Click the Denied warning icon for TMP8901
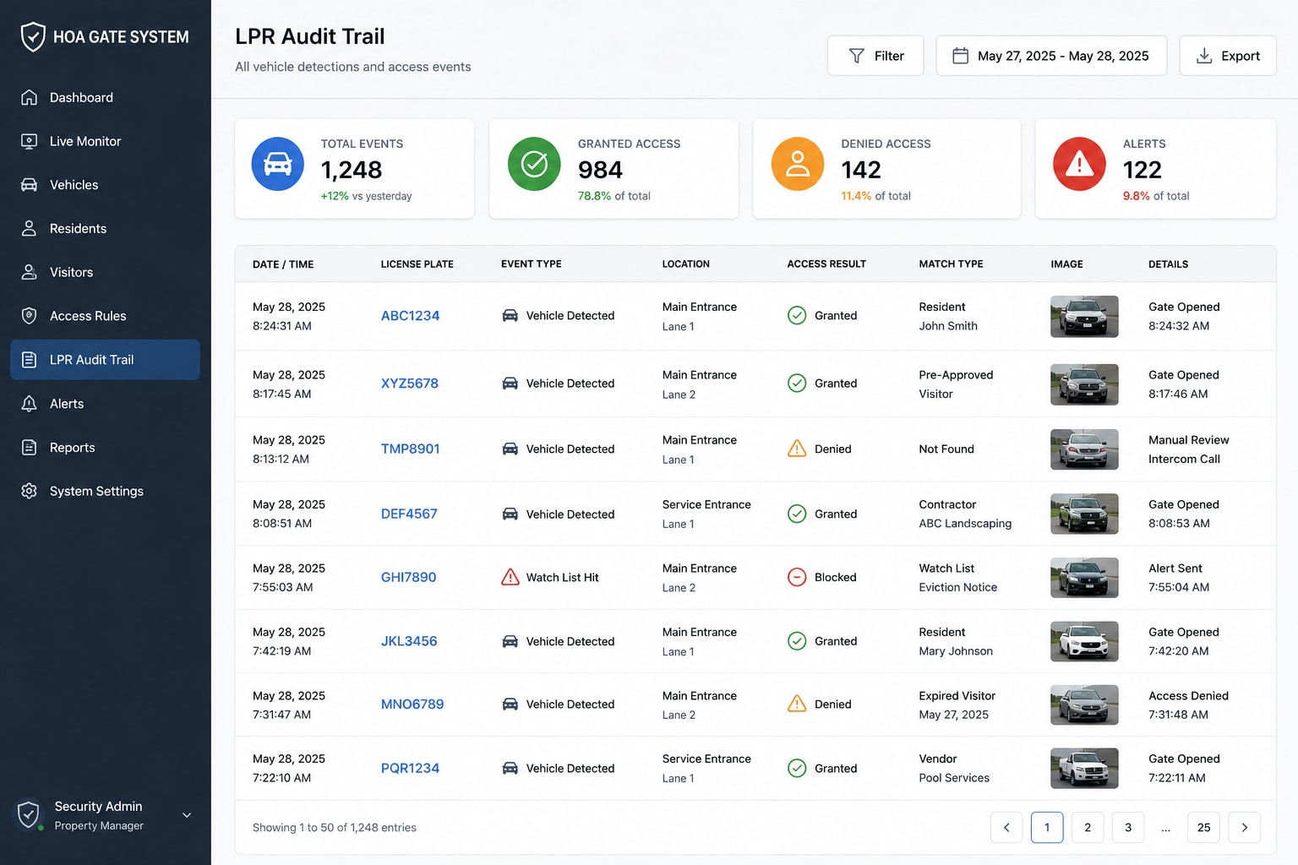 pos(797,449)
